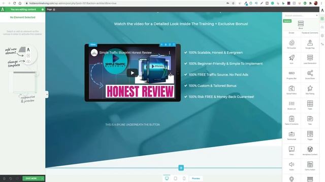Add the Star Rating element

tap(310, 90)
